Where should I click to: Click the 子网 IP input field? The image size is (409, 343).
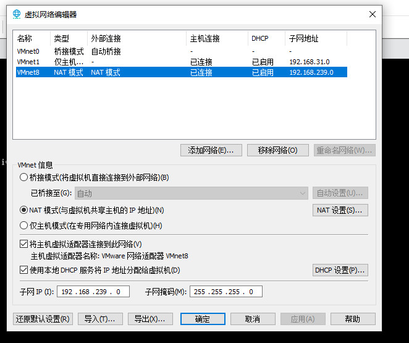click(x=93, y=291)
